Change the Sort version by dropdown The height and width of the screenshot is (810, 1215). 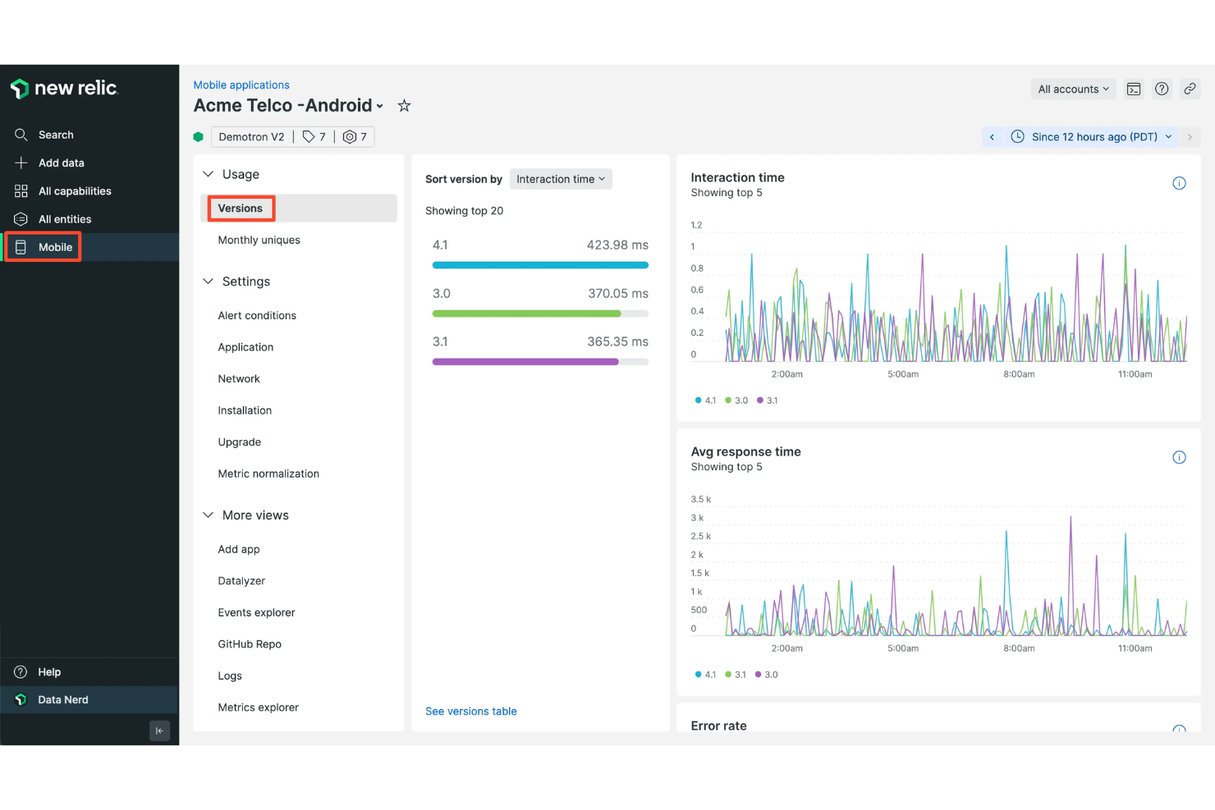tap(561, 179)
